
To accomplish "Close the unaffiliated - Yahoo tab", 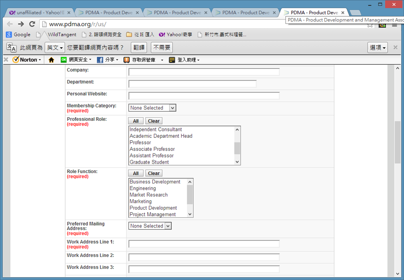I will point(69,13).
